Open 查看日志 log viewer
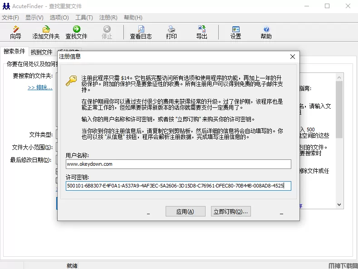The height and width of the screenshot is (269, 358). 141,32
